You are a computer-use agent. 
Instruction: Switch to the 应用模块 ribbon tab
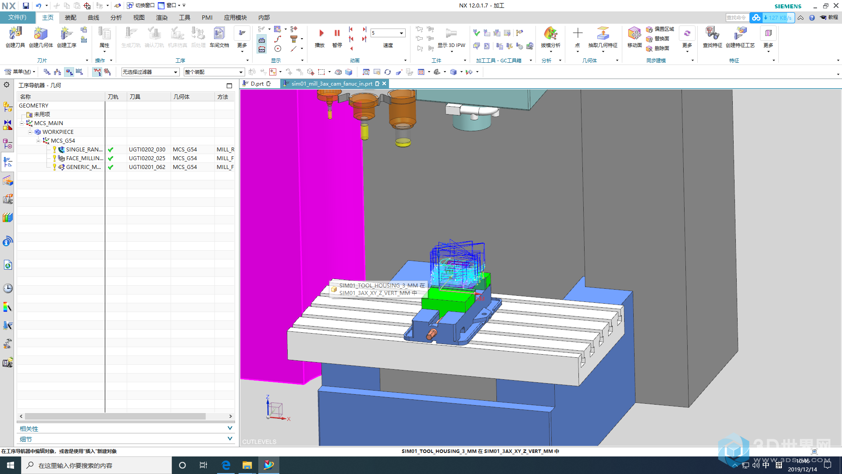pos(235,18)
